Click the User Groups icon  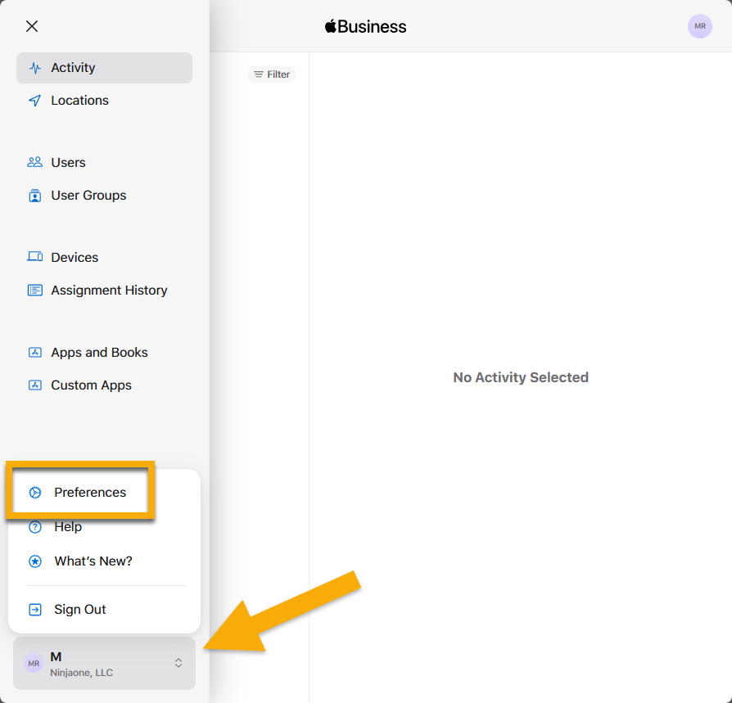coord(34,196)
